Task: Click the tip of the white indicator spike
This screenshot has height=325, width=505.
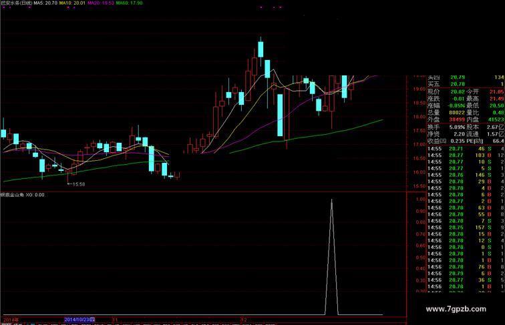Action: [x=332, y=200]
